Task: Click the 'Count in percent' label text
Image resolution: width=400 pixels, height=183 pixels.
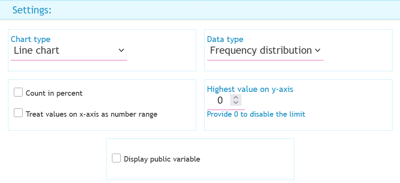Action: tap(54, 93)
